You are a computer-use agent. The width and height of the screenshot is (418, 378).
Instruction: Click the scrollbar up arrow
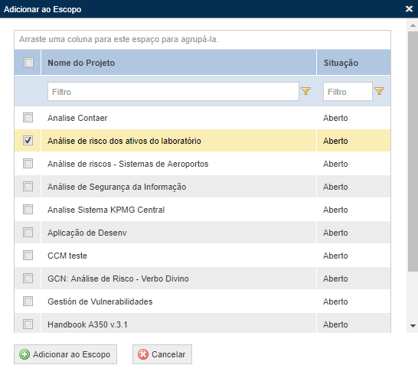click(x=413, y=25)
